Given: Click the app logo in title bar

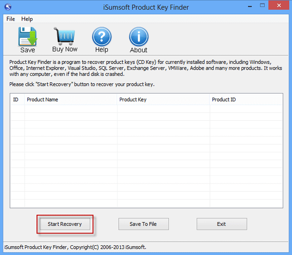Looking at the screenshot, I should (8, 7).
